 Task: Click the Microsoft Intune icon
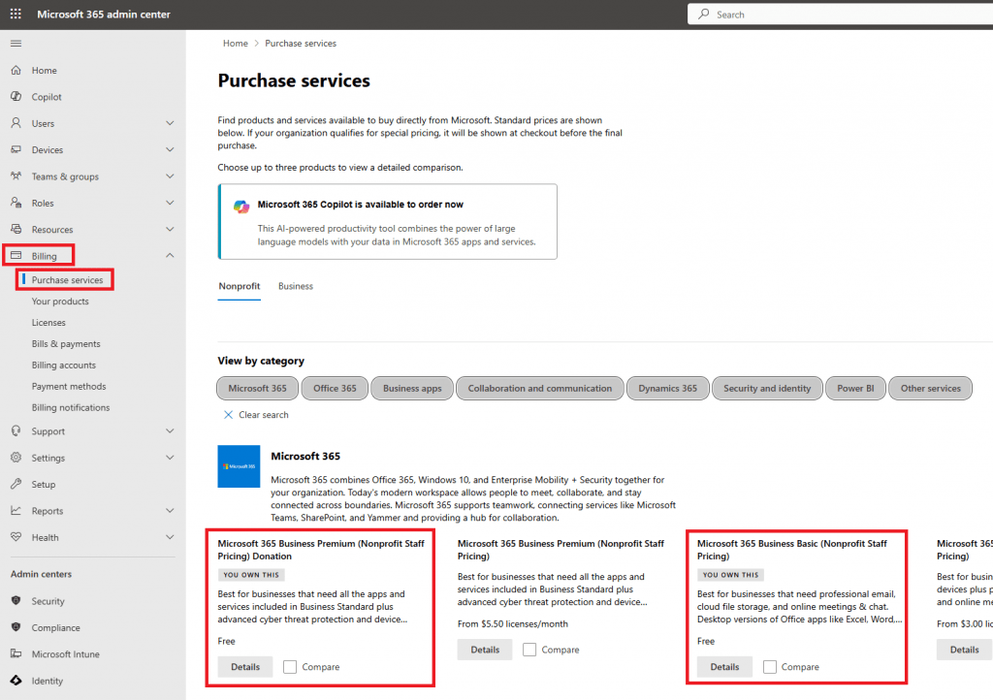(16, 653)
